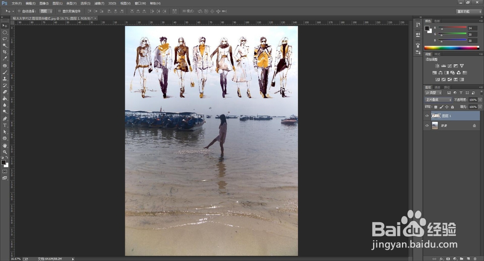Open 滤镜(T) menu
This screenshot has width=484, height=261.
click(x=99, y=3)
